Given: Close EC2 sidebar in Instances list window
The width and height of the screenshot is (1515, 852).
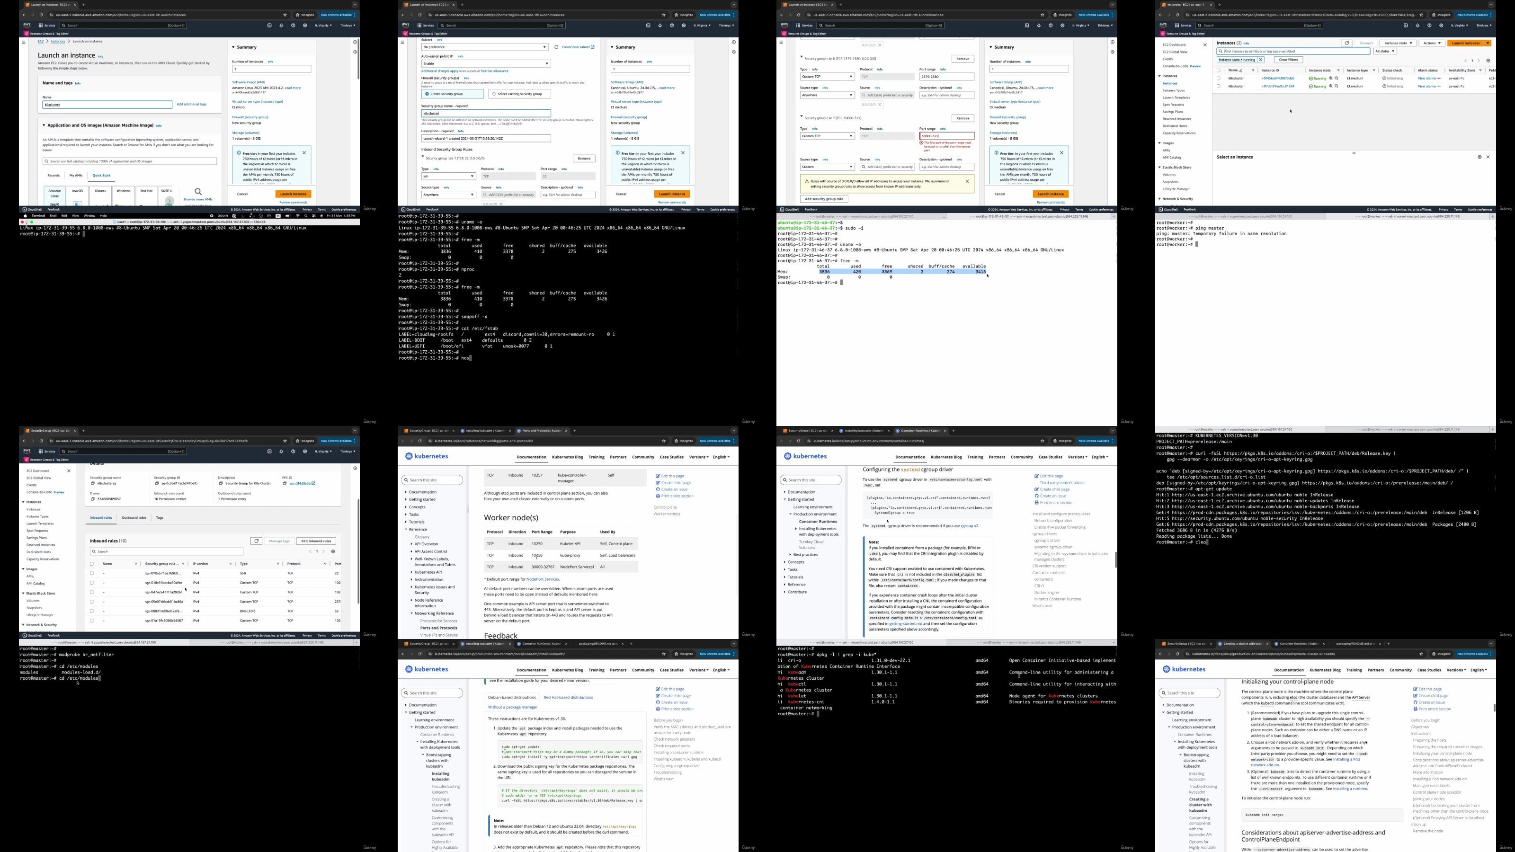Looking at the screenshot, I should pos(1204,44).
